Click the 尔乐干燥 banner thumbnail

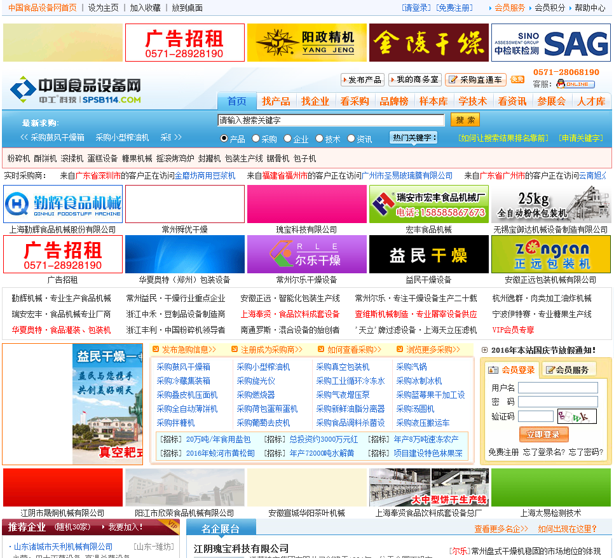coord(306,254)
